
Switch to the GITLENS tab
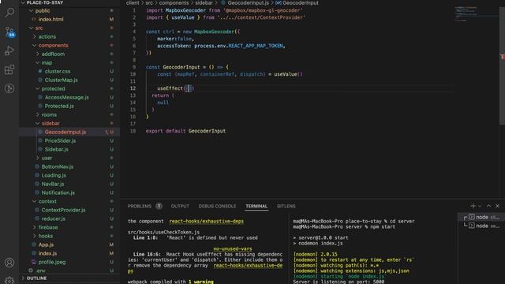click(286, 206)
